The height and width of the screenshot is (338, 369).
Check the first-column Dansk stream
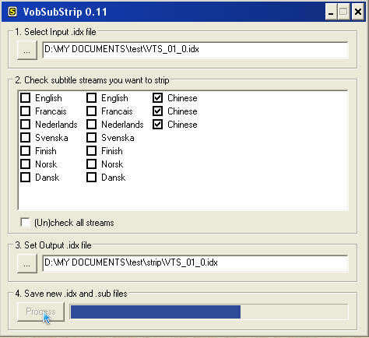[x=25, y=178]
